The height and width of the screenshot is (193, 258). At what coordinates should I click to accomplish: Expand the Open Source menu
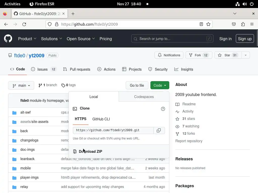[81, 39]
